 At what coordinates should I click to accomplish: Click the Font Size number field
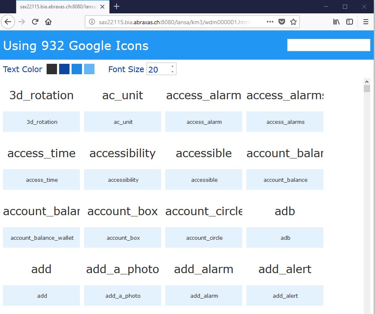click(x=158, y=69)
